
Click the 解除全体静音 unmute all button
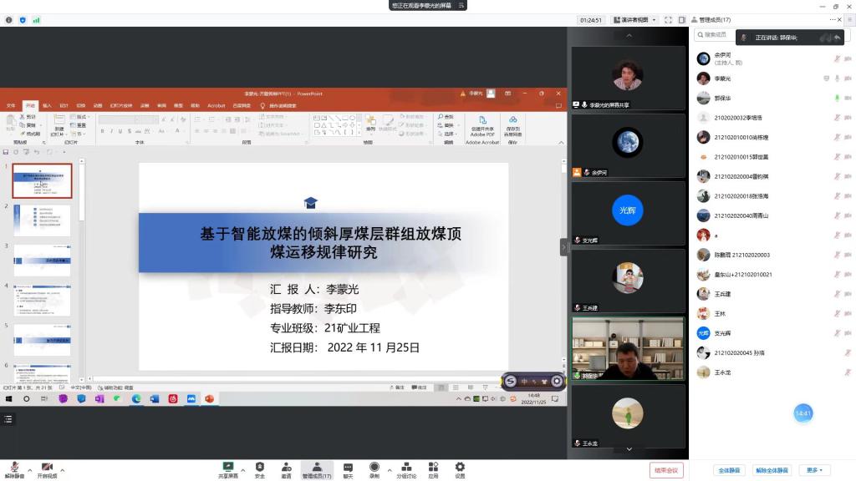coord(772,470)
